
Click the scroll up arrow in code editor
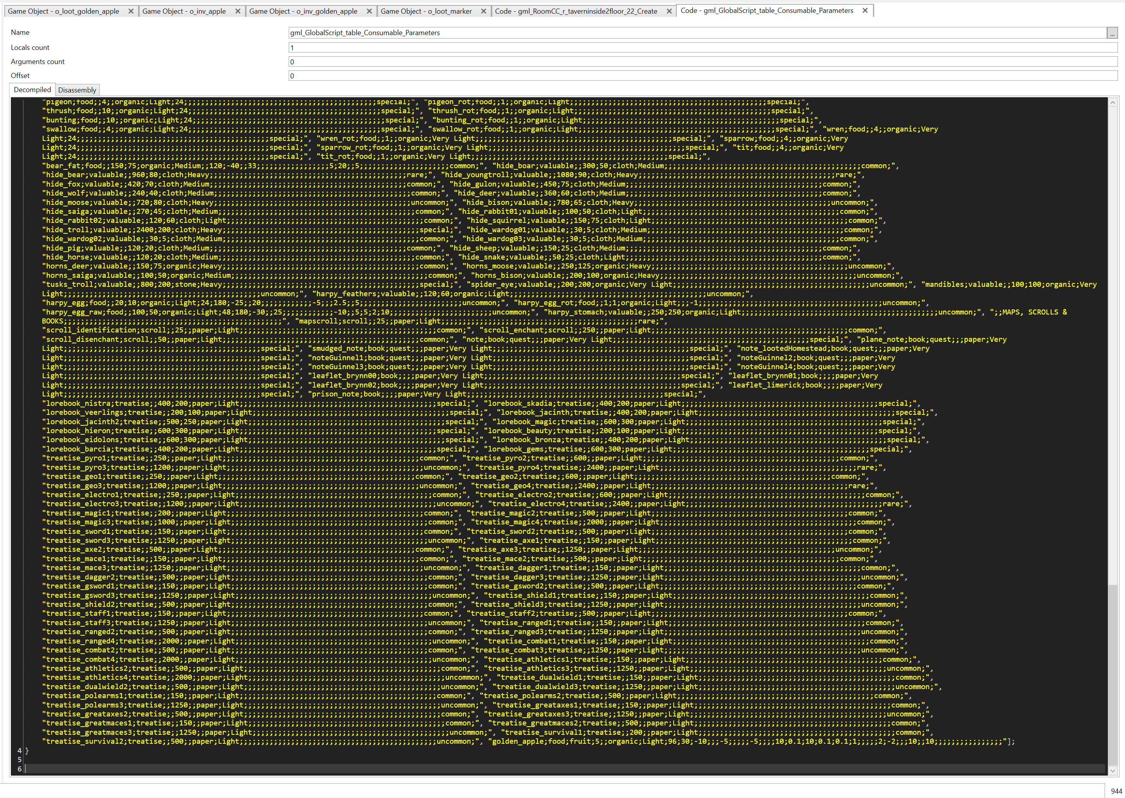tap(1113, 102)
